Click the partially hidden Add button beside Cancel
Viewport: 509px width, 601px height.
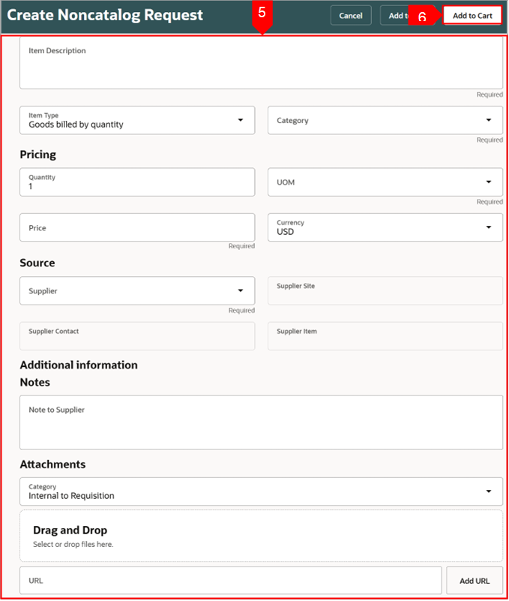pyautogui.click(x=394, y=16)
